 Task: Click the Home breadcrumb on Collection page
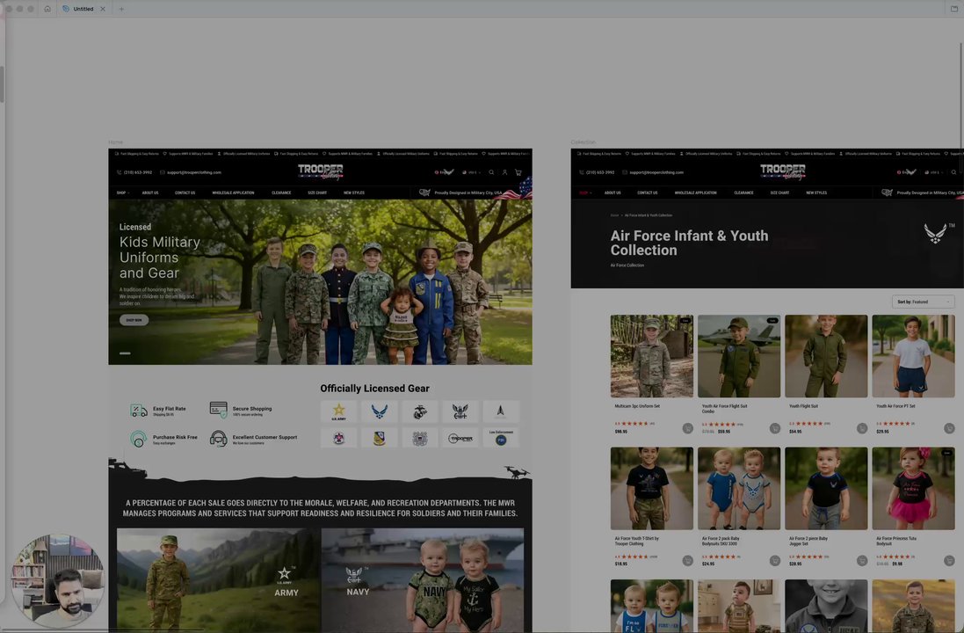[614, 215]
